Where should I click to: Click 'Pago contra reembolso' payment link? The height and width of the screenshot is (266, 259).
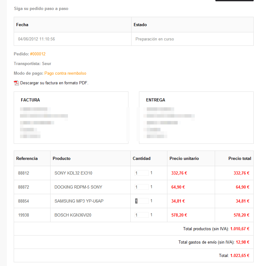pos(65,73)
